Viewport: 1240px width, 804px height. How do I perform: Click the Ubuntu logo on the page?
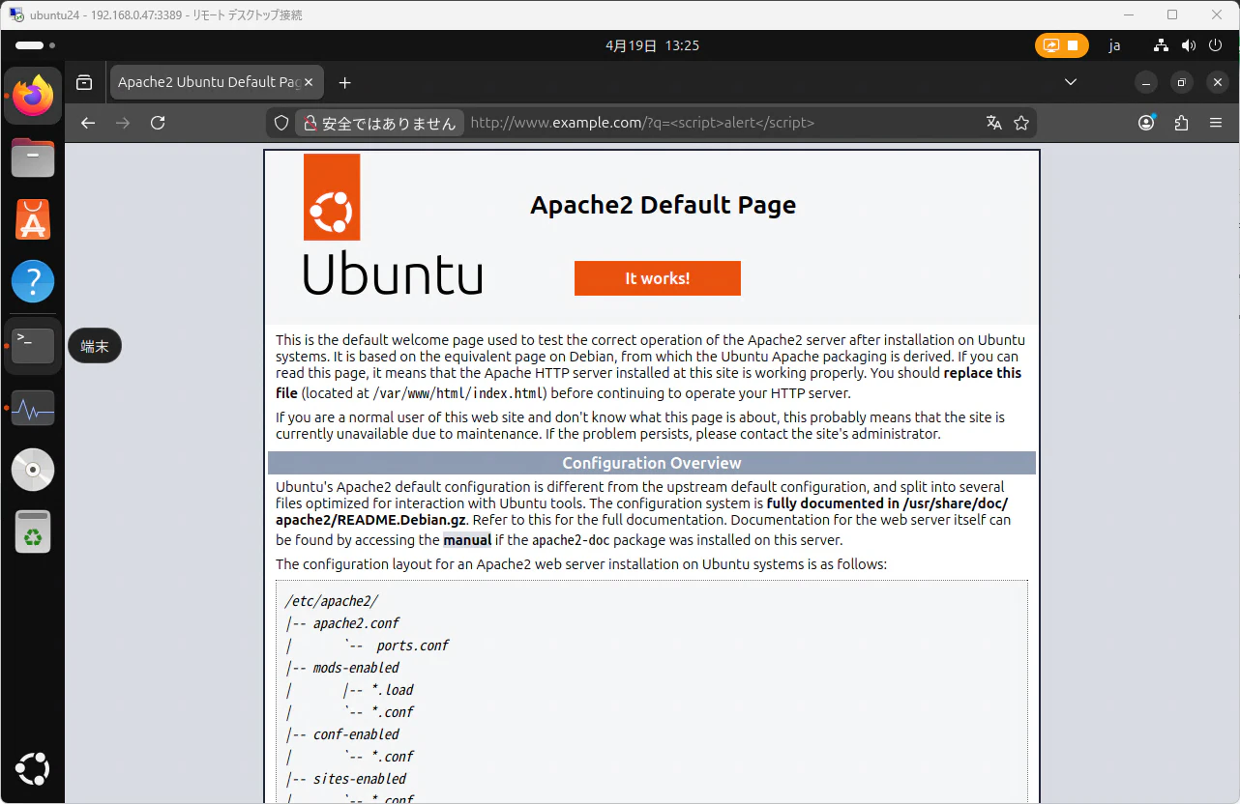(x=393, y=224)
